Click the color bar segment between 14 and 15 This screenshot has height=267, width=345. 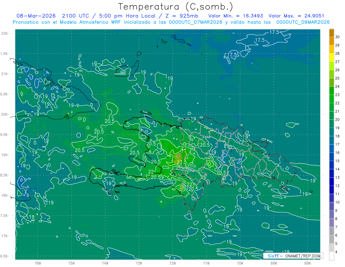pos(331,165)
